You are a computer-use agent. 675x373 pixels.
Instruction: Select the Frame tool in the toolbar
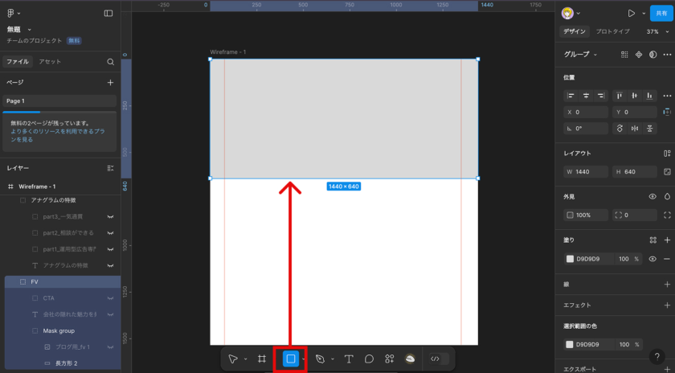pyautogui.click(x=262, y=359)
